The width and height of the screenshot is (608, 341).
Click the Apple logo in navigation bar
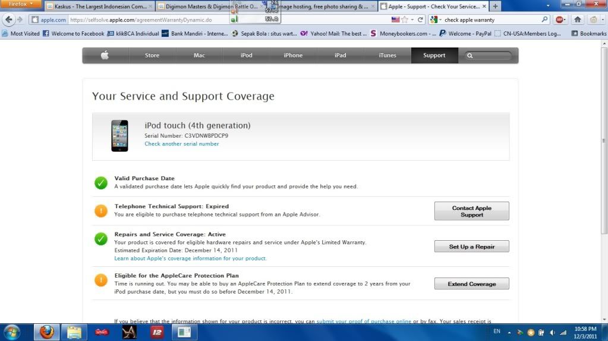(x=105, y=55)
